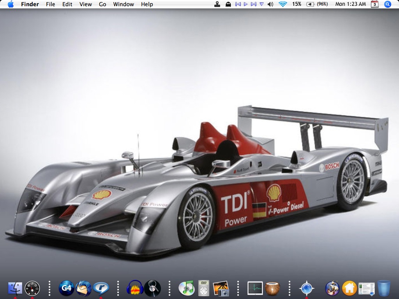This screenshot has width=399, height=299.
Task: Open Activity Monitor from the Dock
Action: 255,288
